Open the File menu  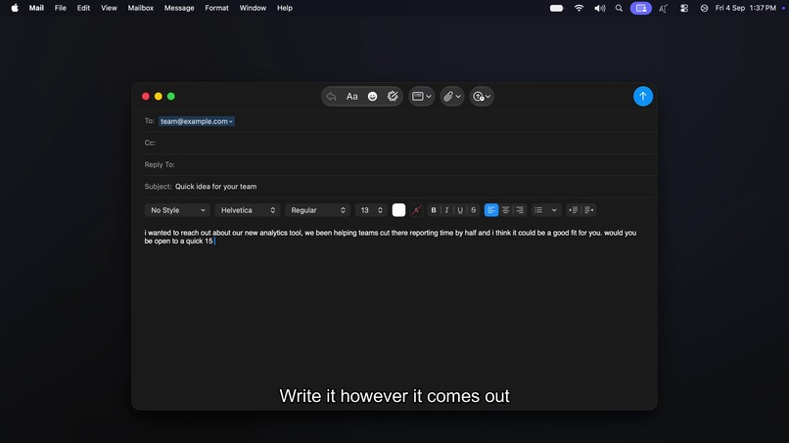click(61, 8)
